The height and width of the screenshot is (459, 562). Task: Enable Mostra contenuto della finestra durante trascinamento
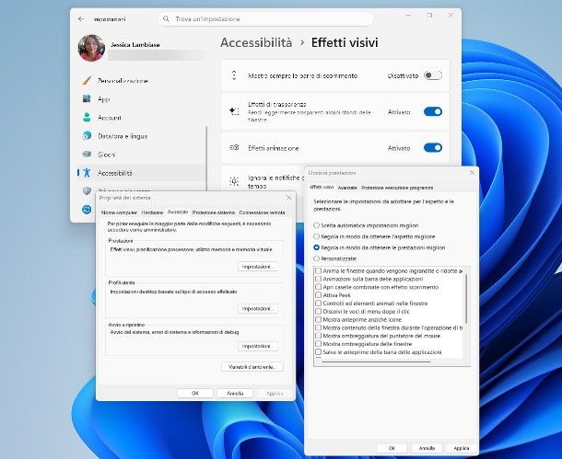click(x=318, y=327)
